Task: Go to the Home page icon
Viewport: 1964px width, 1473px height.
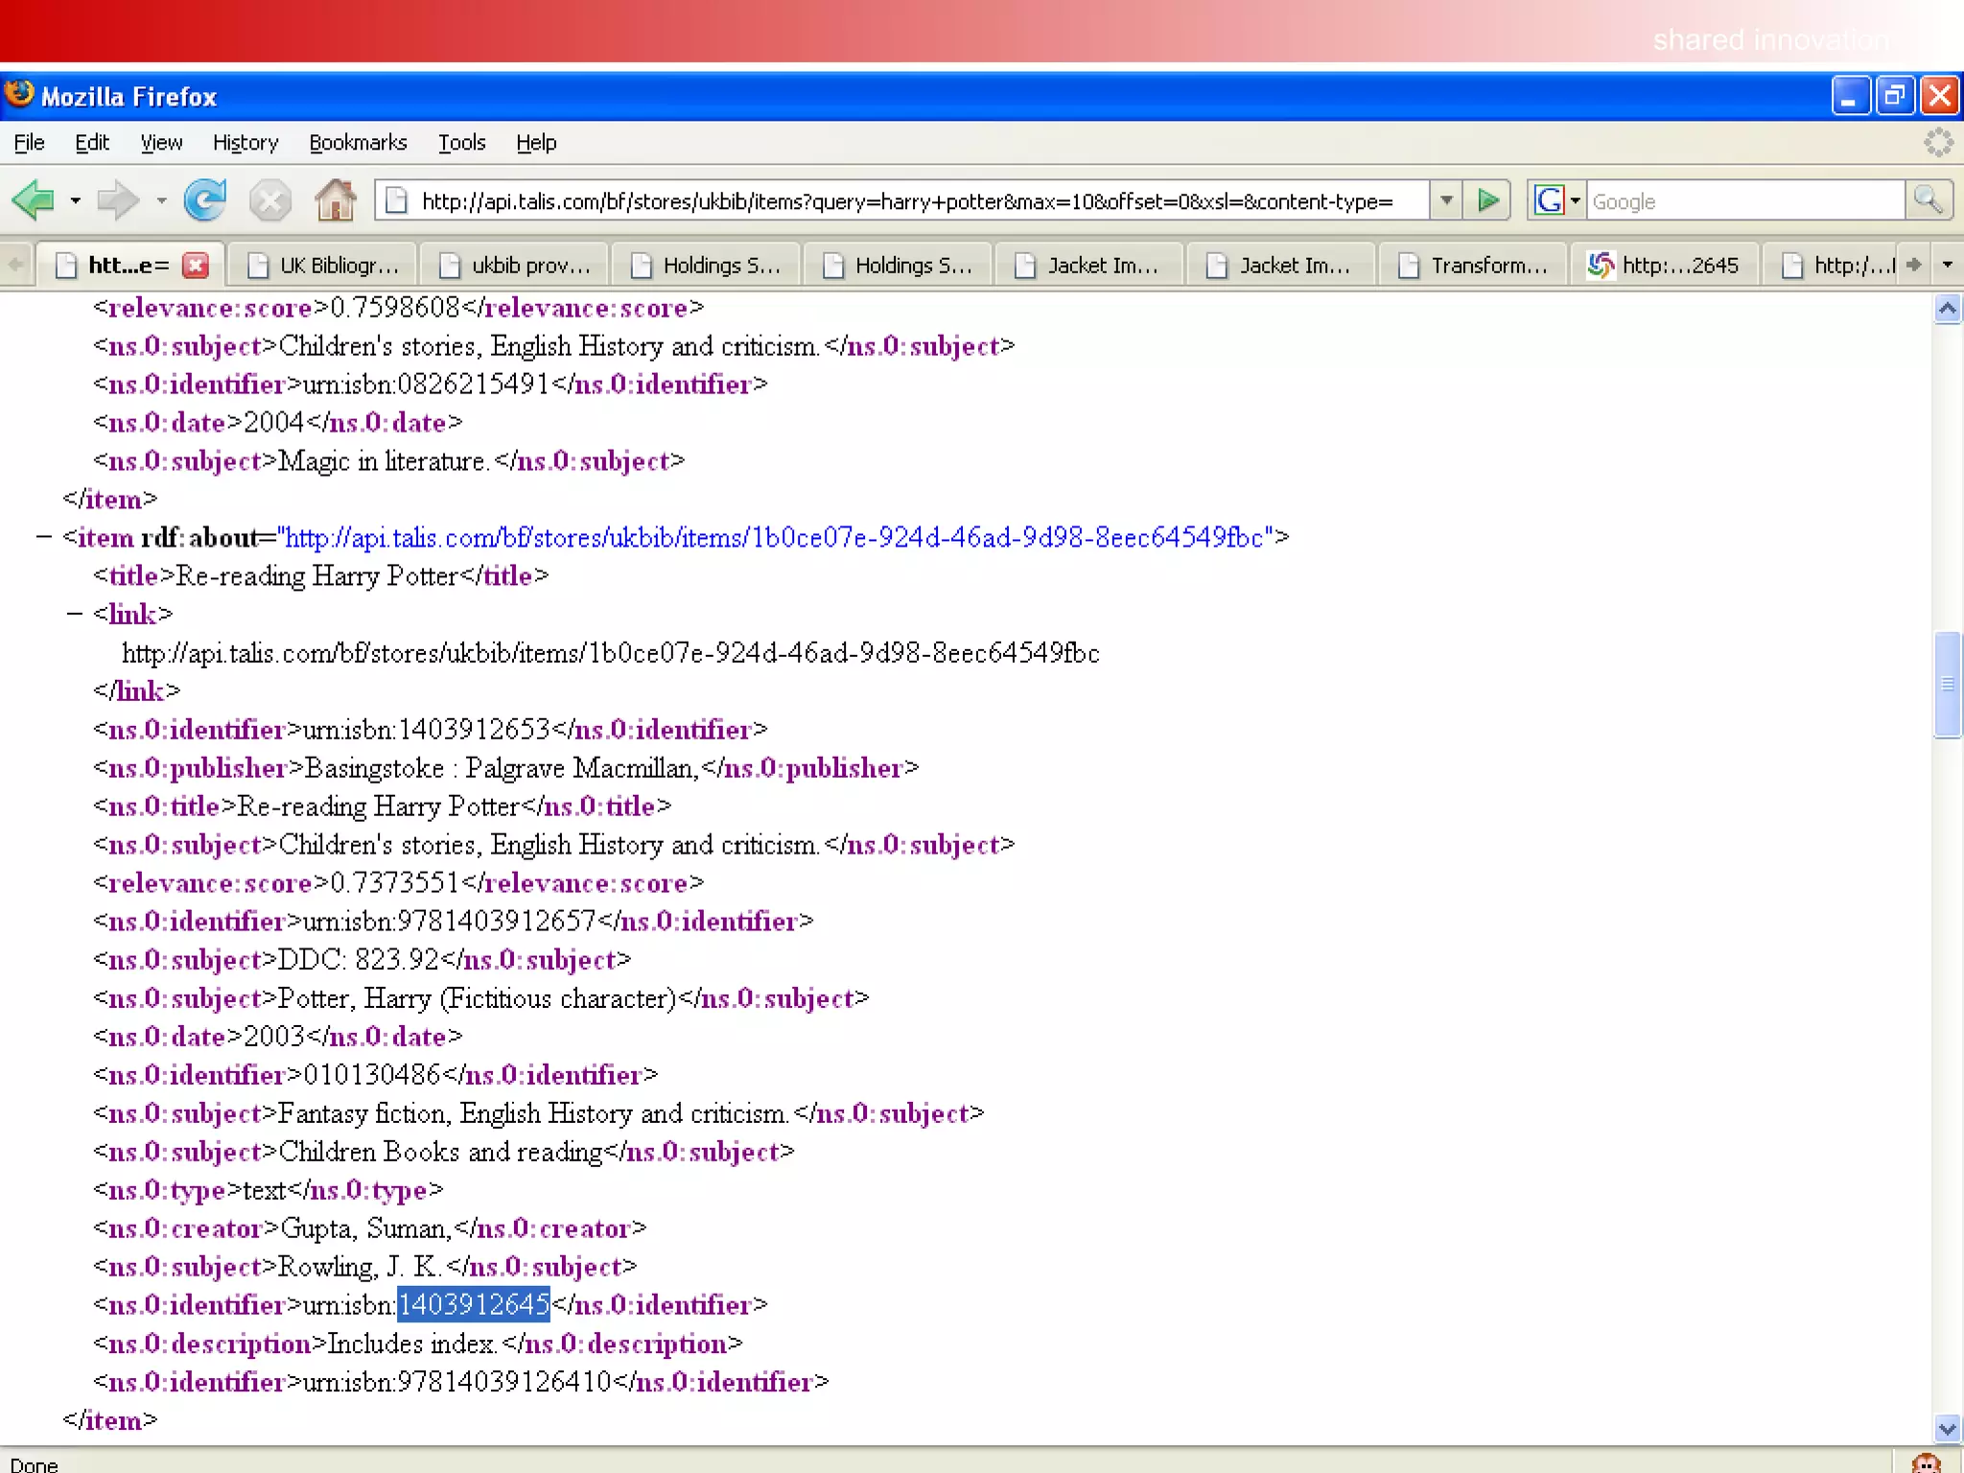Action: point(335,200)
